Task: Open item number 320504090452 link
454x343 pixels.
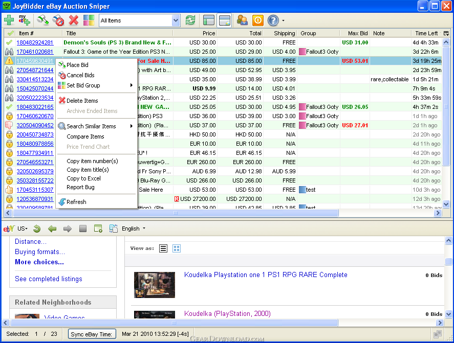Action: [35, 125]
